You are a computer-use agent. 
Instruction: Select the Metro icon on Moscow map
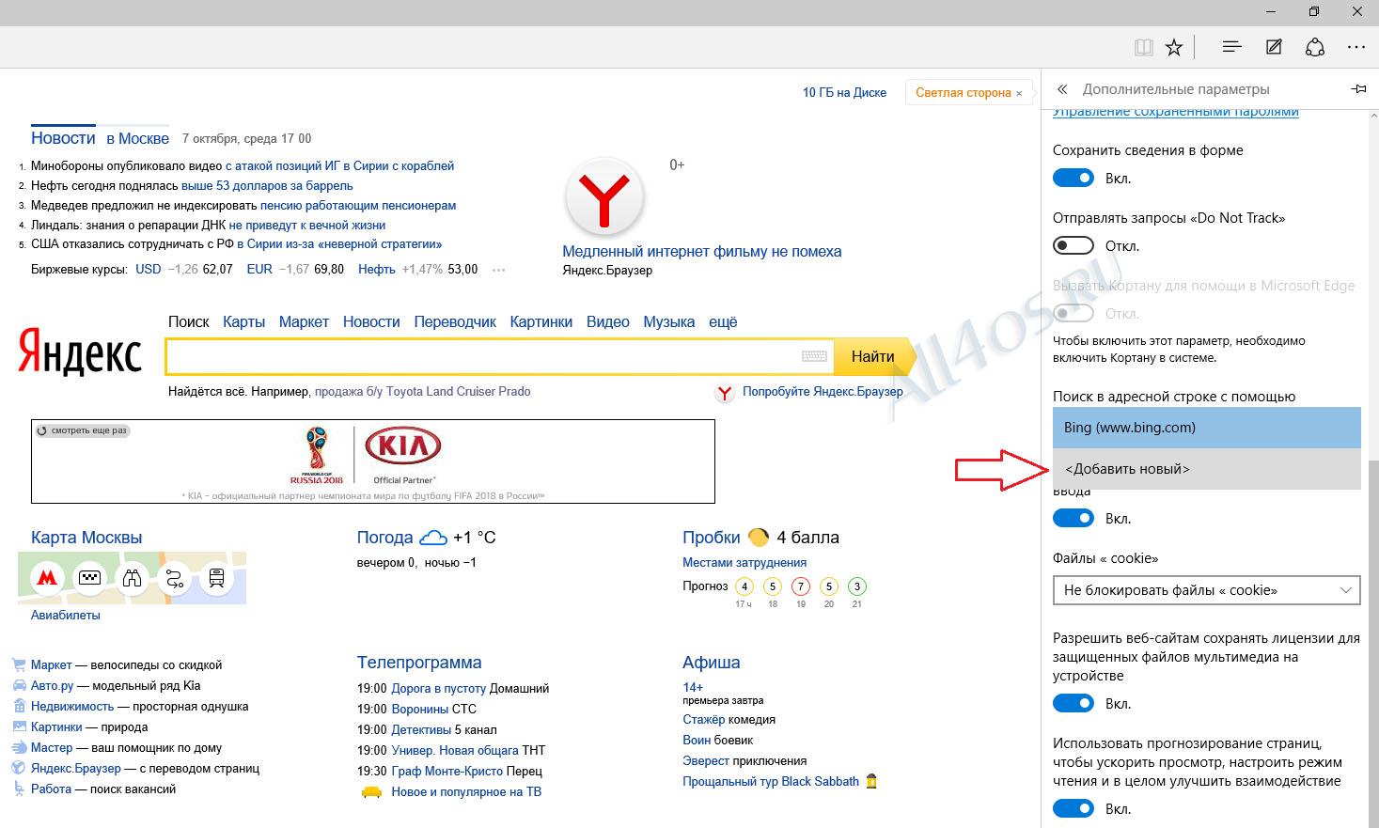pos(47,578)
